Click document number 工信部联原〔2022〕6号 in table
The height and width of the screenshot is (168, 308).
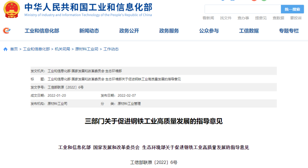click(65, 88)
